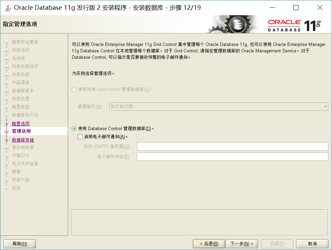The image size is (332, 250).
Task: Select the 使用现有 Grid Control 管理数据库 option
Action: pos(74,89)
